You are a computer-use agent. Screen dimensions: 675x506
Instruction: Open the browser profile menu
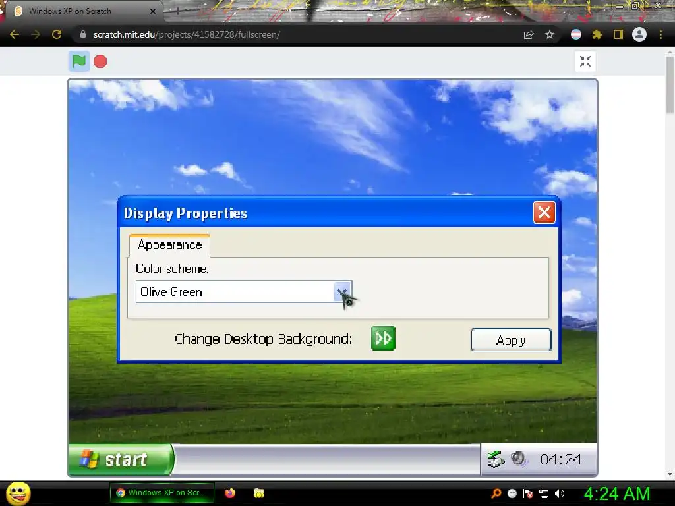coord(639,34)
